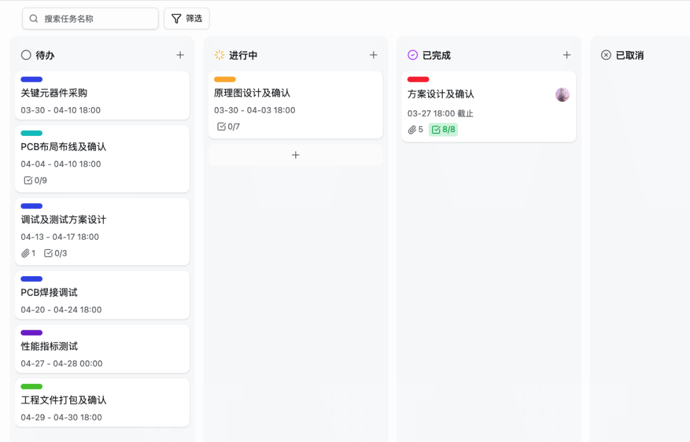Image resolution: width=690 pixels, height=442 pixels.
Task: Click the attachment paperclip on 方案设计及确认 card
Action: [x=412, y=129]
